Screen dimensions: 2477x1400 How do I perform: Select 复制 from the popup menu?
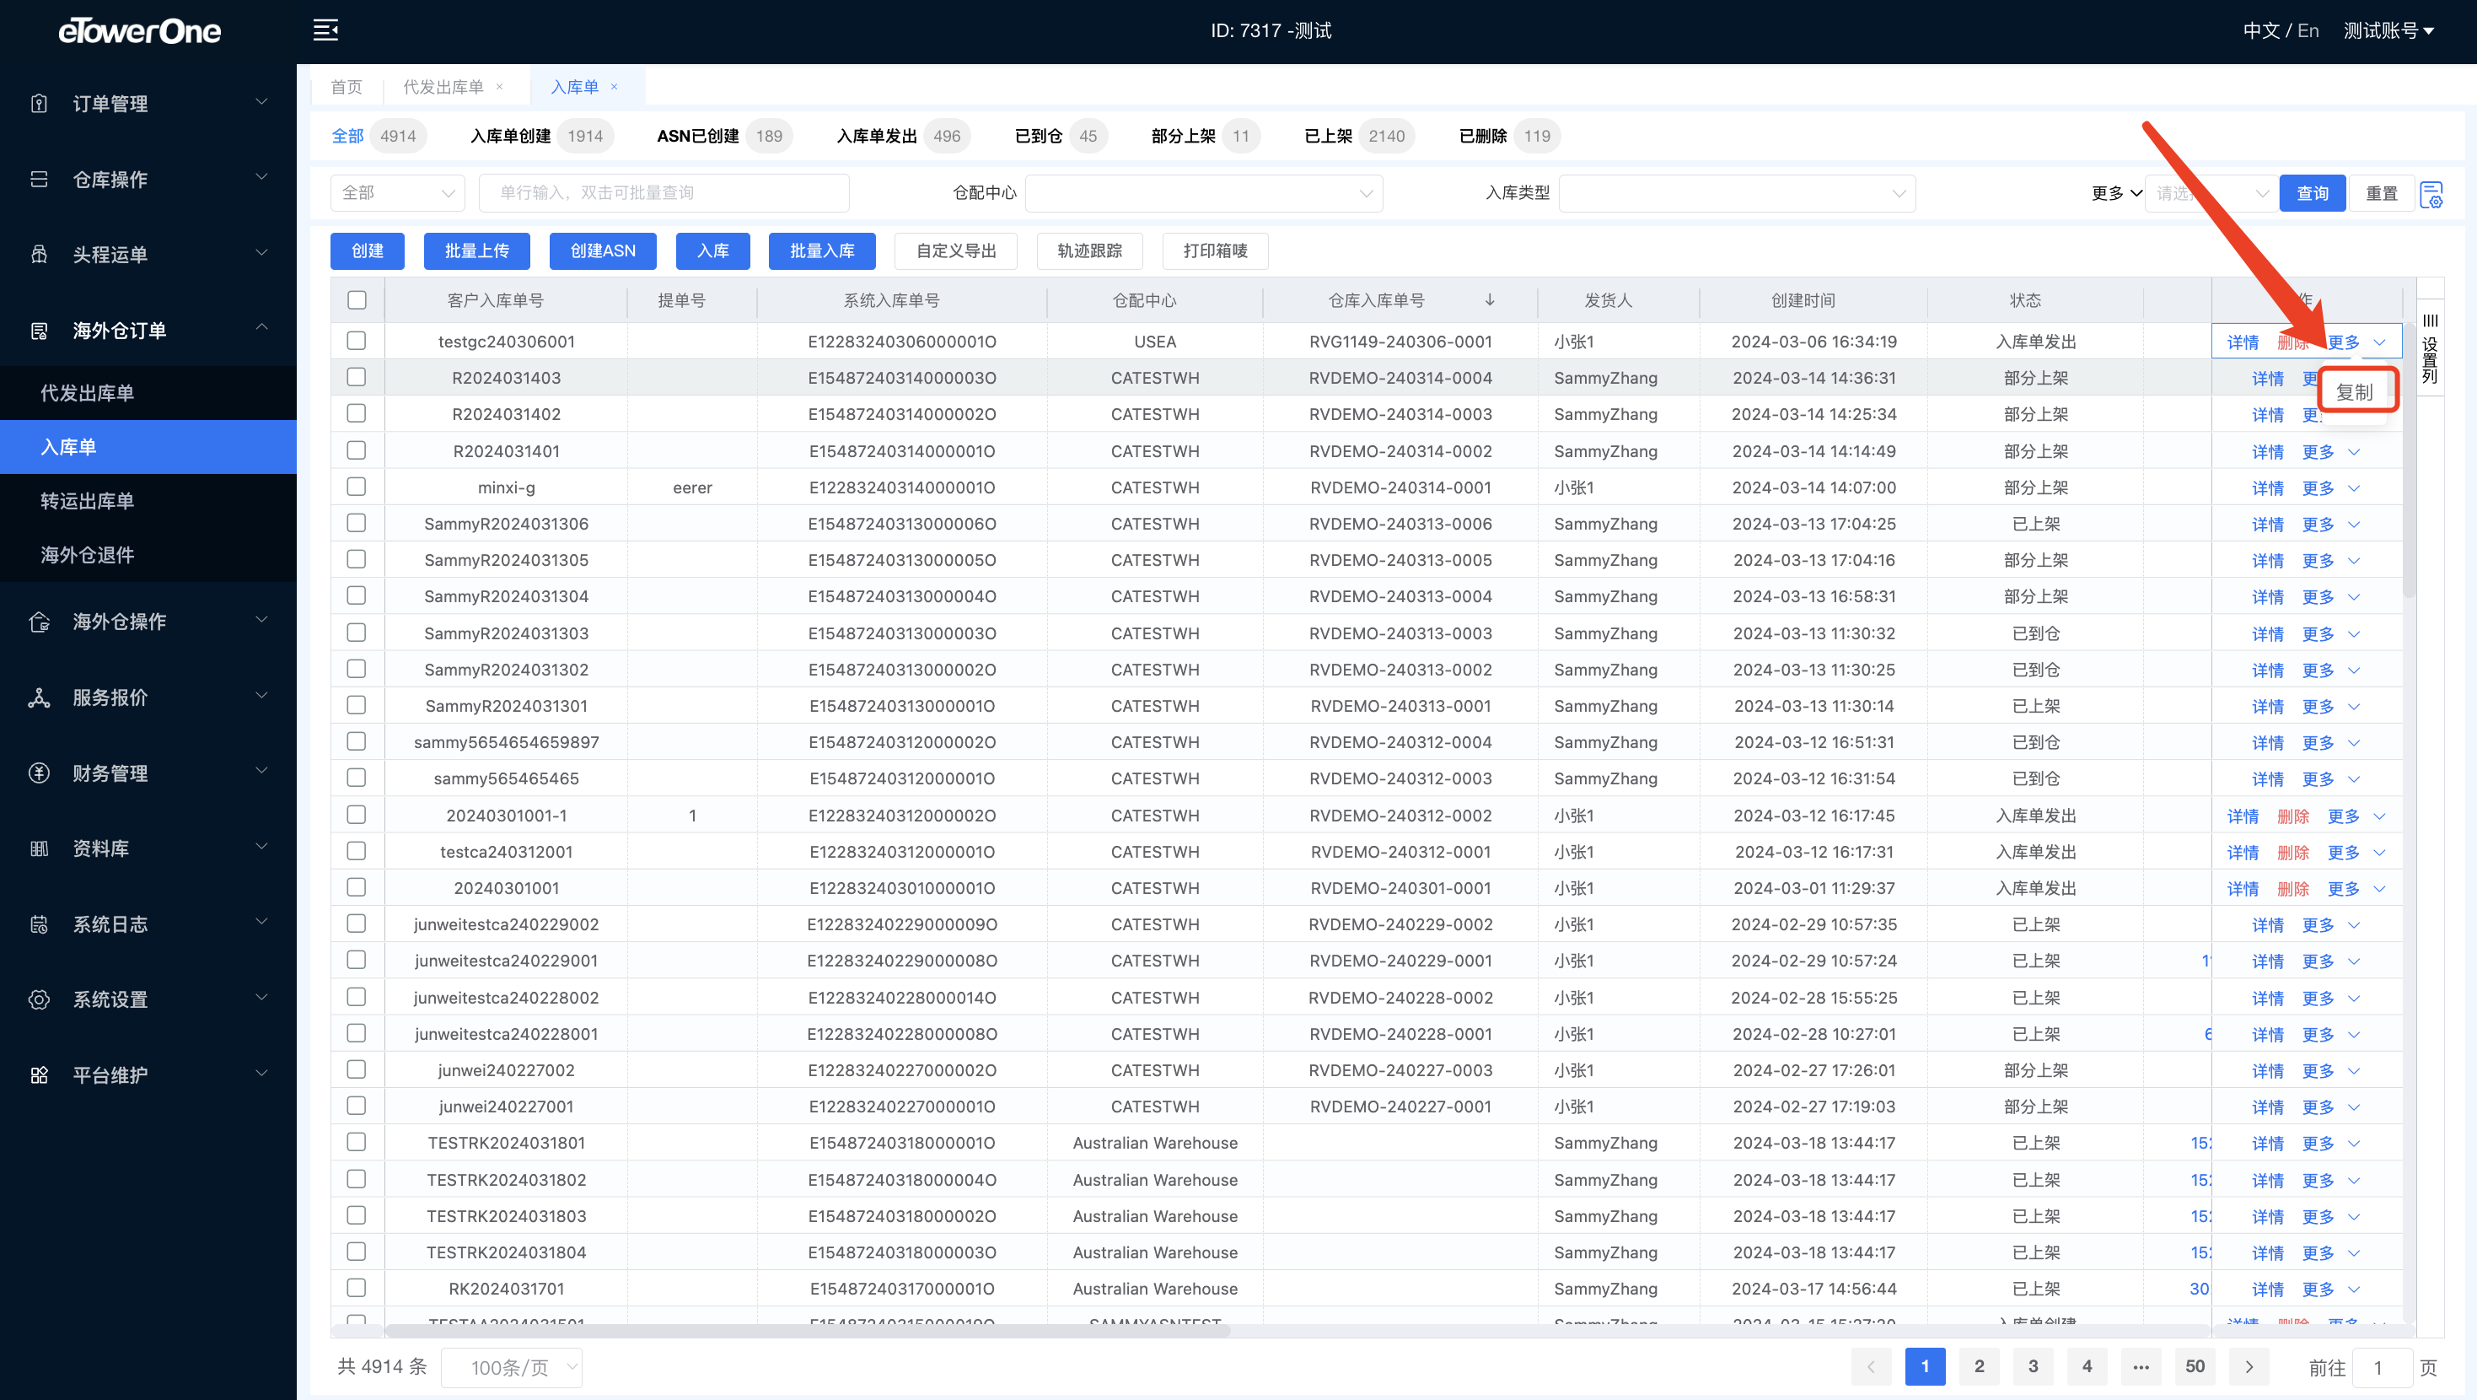[x=2354, y=391]
